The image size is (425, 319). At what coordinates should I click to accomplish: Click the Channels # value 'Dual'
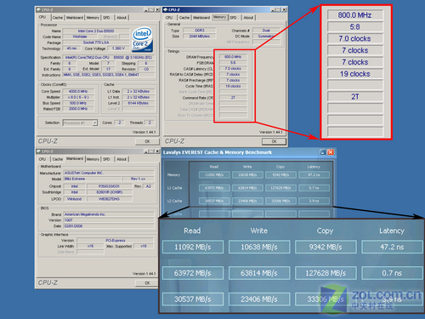[266, 31]
